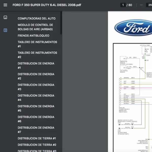152x152 pixels.
Task: Select the document outline icon
Action: click(5, 30)
